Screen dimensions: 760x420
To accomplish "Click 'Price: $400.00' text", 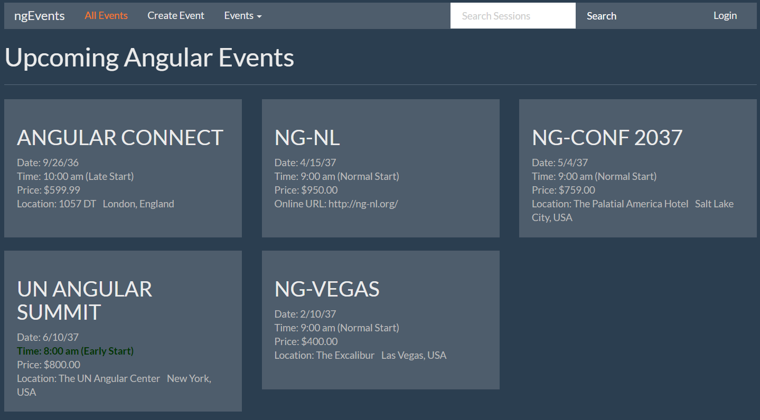I will point(306,341).
